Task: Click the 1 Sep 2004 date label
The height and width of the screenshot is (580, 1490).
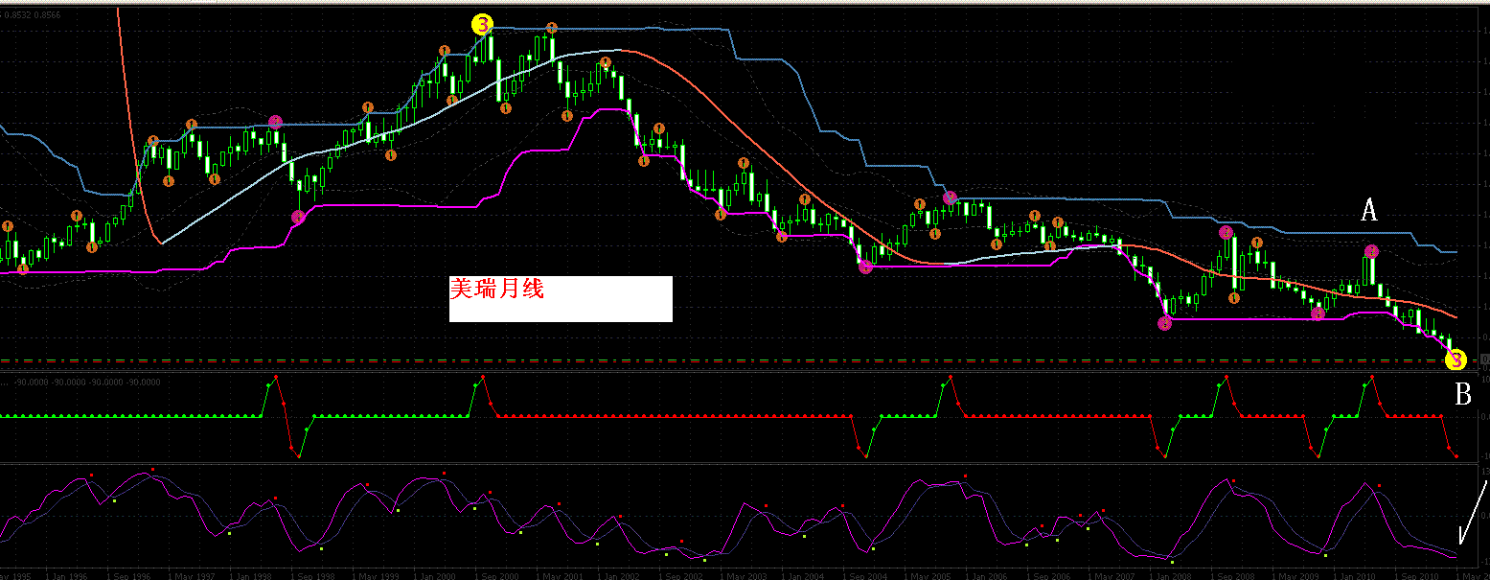Action: point(863,576)
